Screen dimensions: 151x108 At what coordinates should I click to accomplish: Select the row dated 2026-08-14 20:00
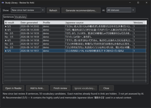coord(75,30)
